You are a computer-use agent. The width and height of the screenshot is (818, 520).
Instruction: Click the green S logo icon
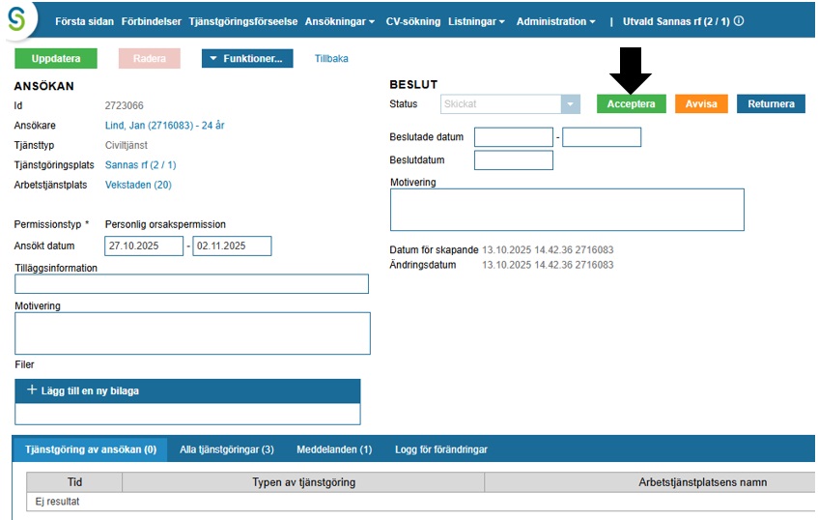[16, 18]
